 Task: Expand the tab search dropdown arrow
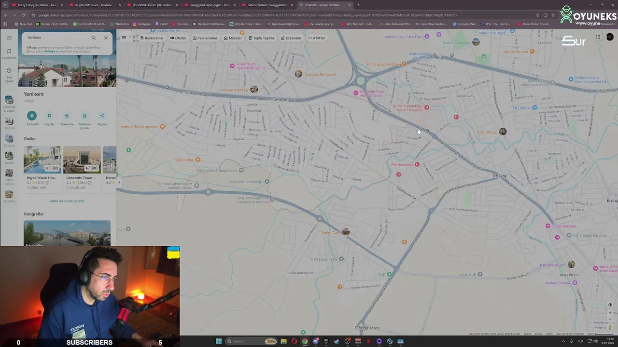[5, 5]
